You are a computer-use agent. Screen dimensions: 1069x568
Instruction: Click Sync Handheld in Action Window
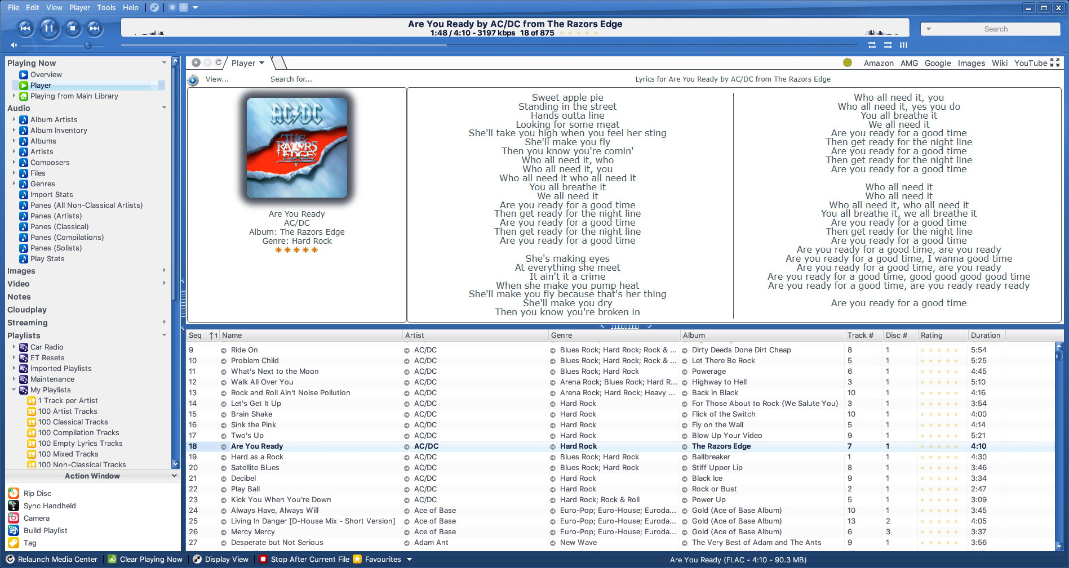pos(50,506)
